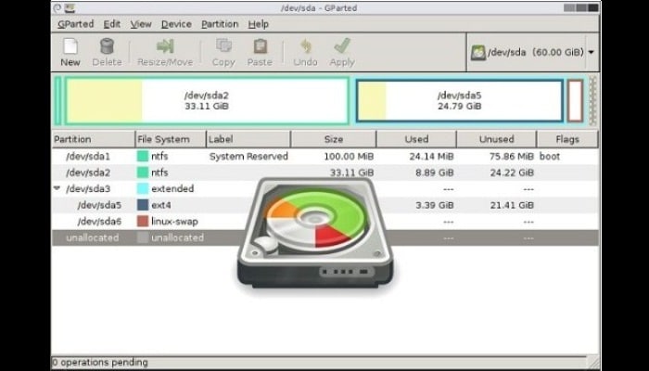Screen dimensions: 649x371
Task: Open the Edit menu
Action: point(112,24)
